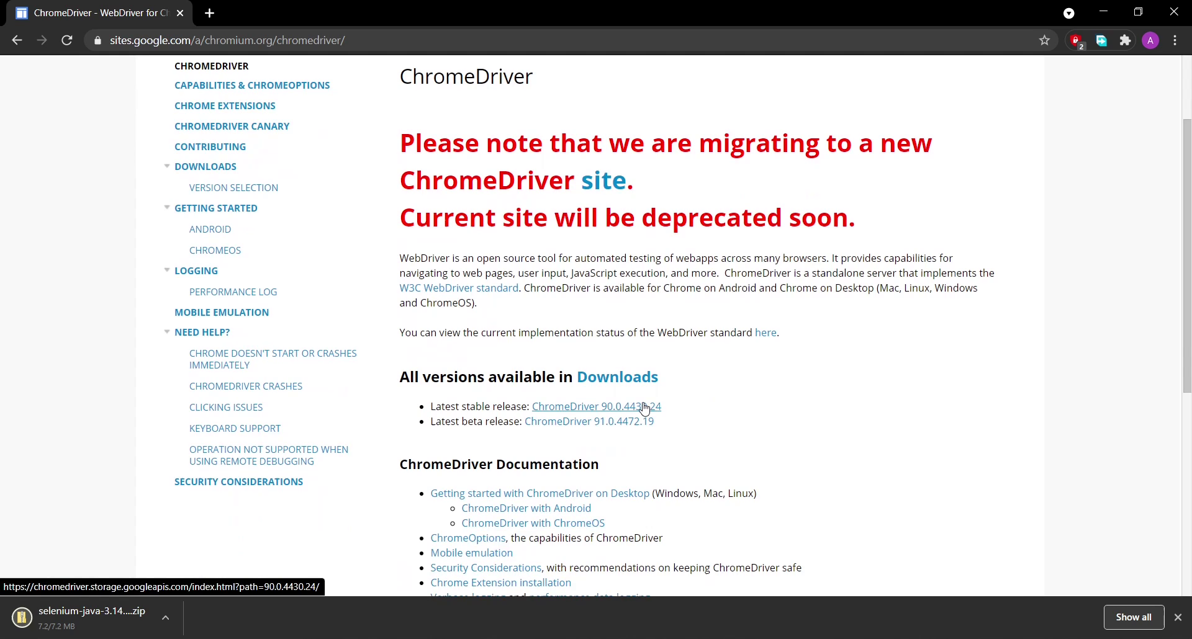
Task: Open Clicking Issues help page
Action: tap(226, 408)
